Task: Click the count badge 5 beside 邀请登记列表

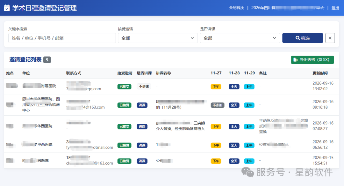Action: point(47,60)
